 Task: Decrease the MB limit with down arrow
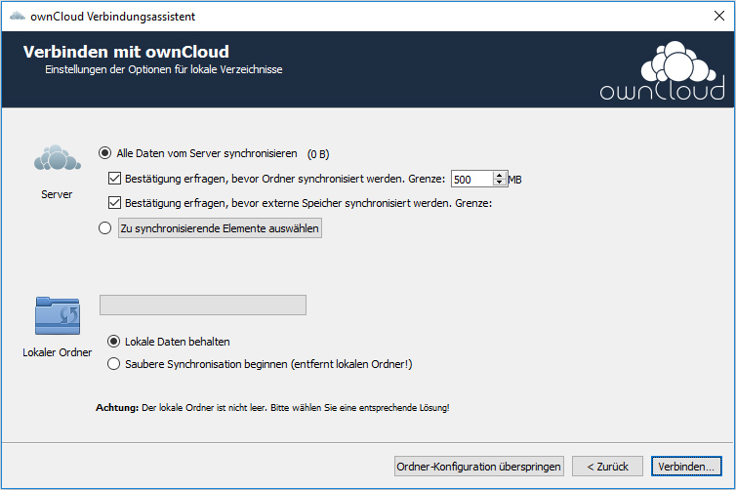pos(500,183)
